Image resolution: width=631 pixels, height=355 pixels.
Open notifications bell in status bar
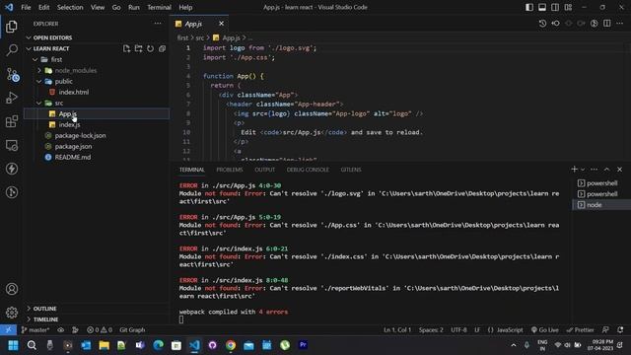point(620,330)
